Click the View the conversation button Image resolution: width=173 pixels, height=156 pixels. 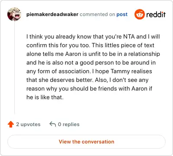(x=86, y=142)
